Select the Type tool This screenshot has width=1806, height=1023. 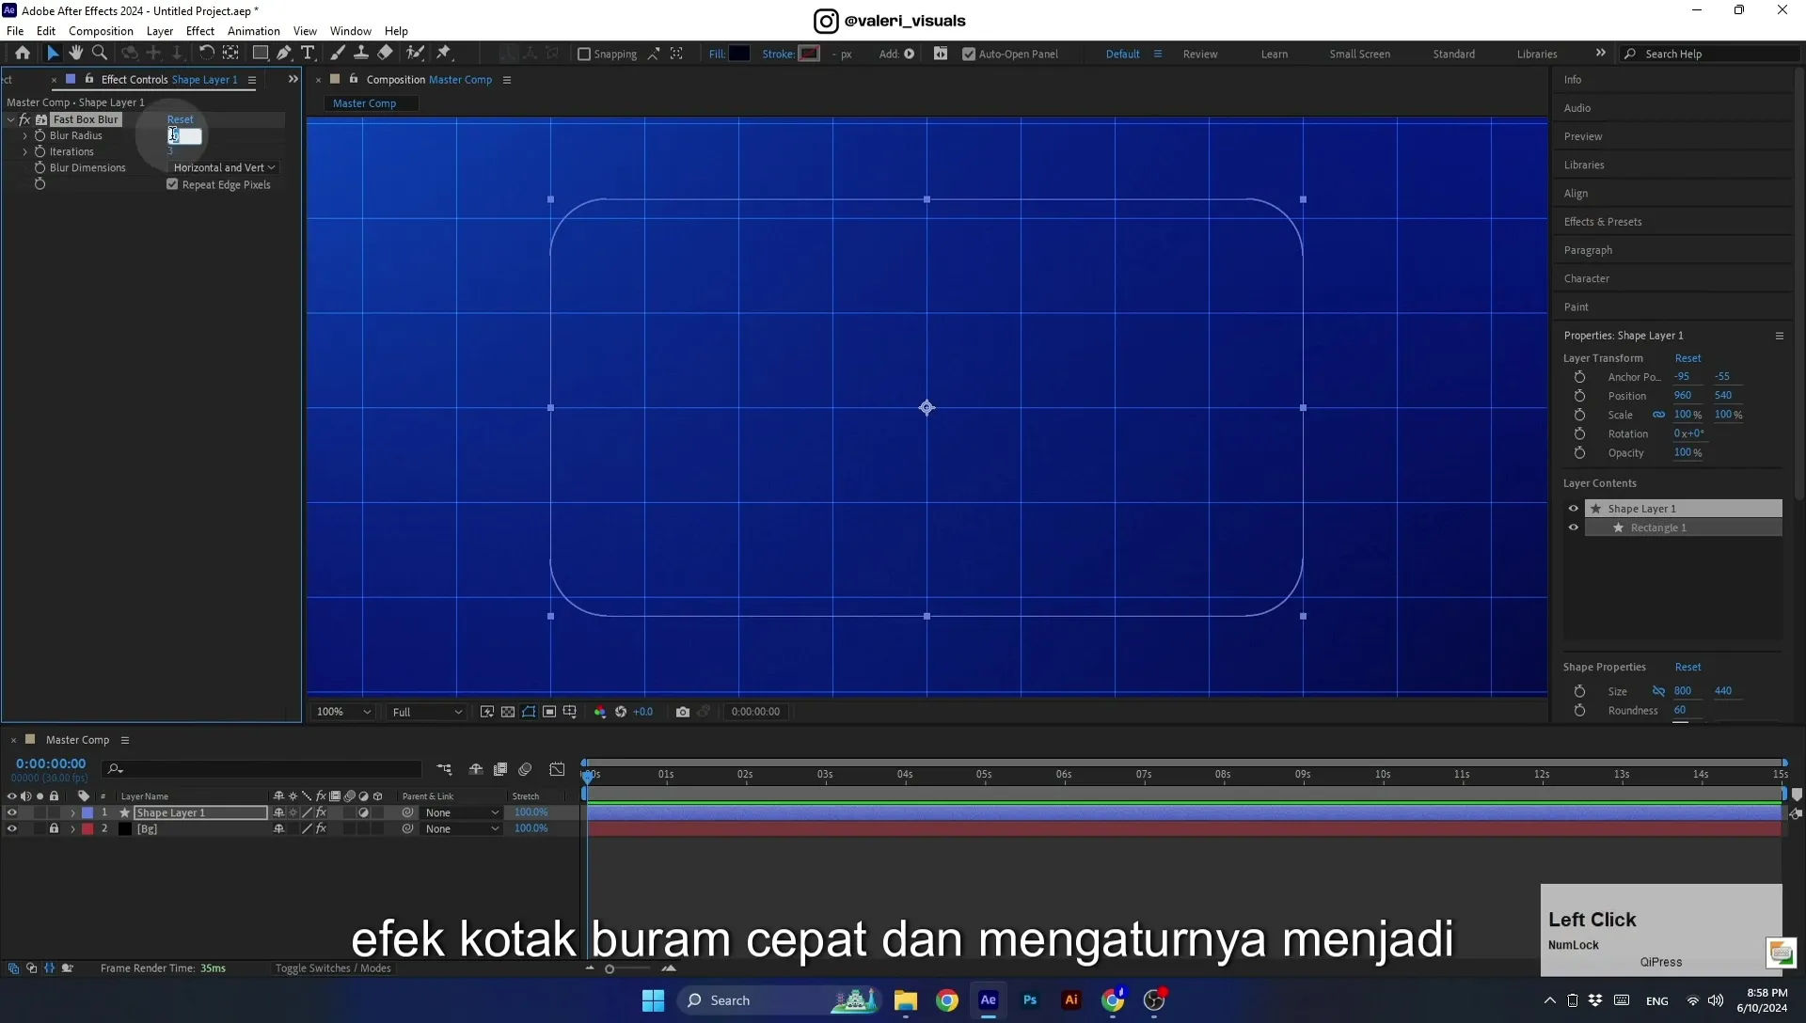[308, 54]
